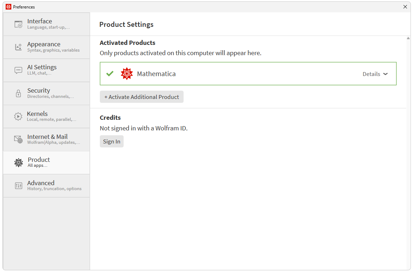Open the Interface preferences tab

pos(46,24)
